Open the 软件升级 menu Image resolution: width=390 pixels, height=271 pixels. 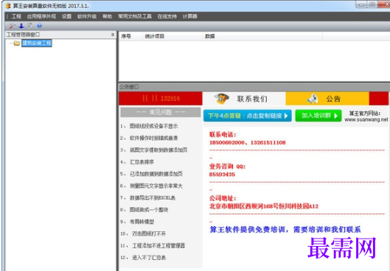87,16
